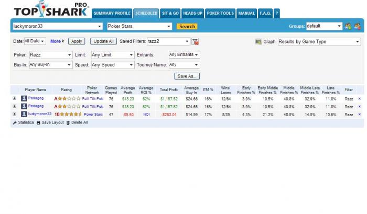The height and width of the screenshot is (214, 367).
Task: Remove the first Pedagog row with X
Action: tap(360, 99)
